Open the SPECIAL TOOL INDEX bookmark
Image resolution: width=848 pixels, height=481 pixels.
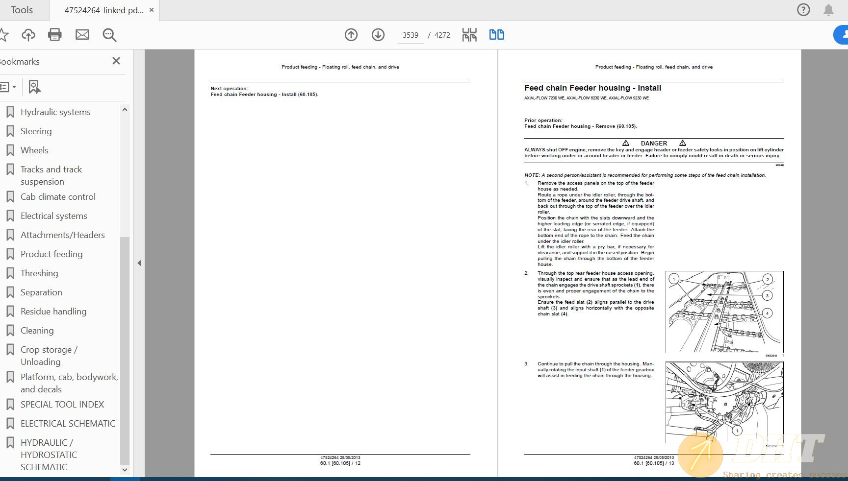[62, 405]
